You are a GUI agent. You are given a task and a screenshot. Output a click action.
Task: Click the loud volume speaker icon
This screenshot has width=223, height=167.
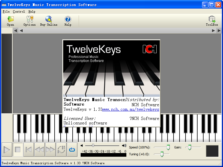124,145
